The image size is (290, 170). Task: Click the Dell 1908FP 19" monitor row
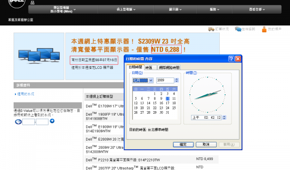(104, 116)
